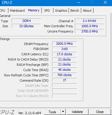
Task: Click the 3:60 FSB:DRAM ratio value
Action: pyautogui.click(x=64, y=49)
